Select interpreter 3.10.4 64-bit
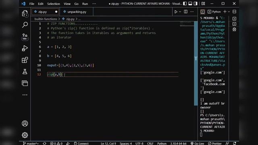Screen dimensions: 258x145 click(x=178, y=143)
